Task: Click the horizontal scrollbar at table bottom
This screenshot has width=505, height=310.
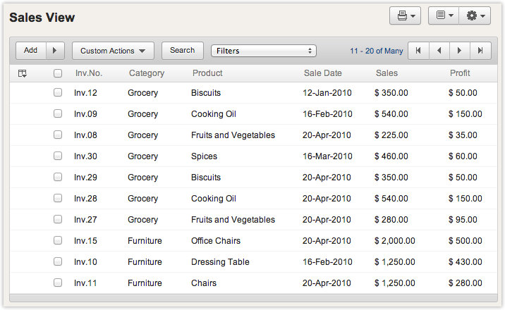Action: [253, 298]
